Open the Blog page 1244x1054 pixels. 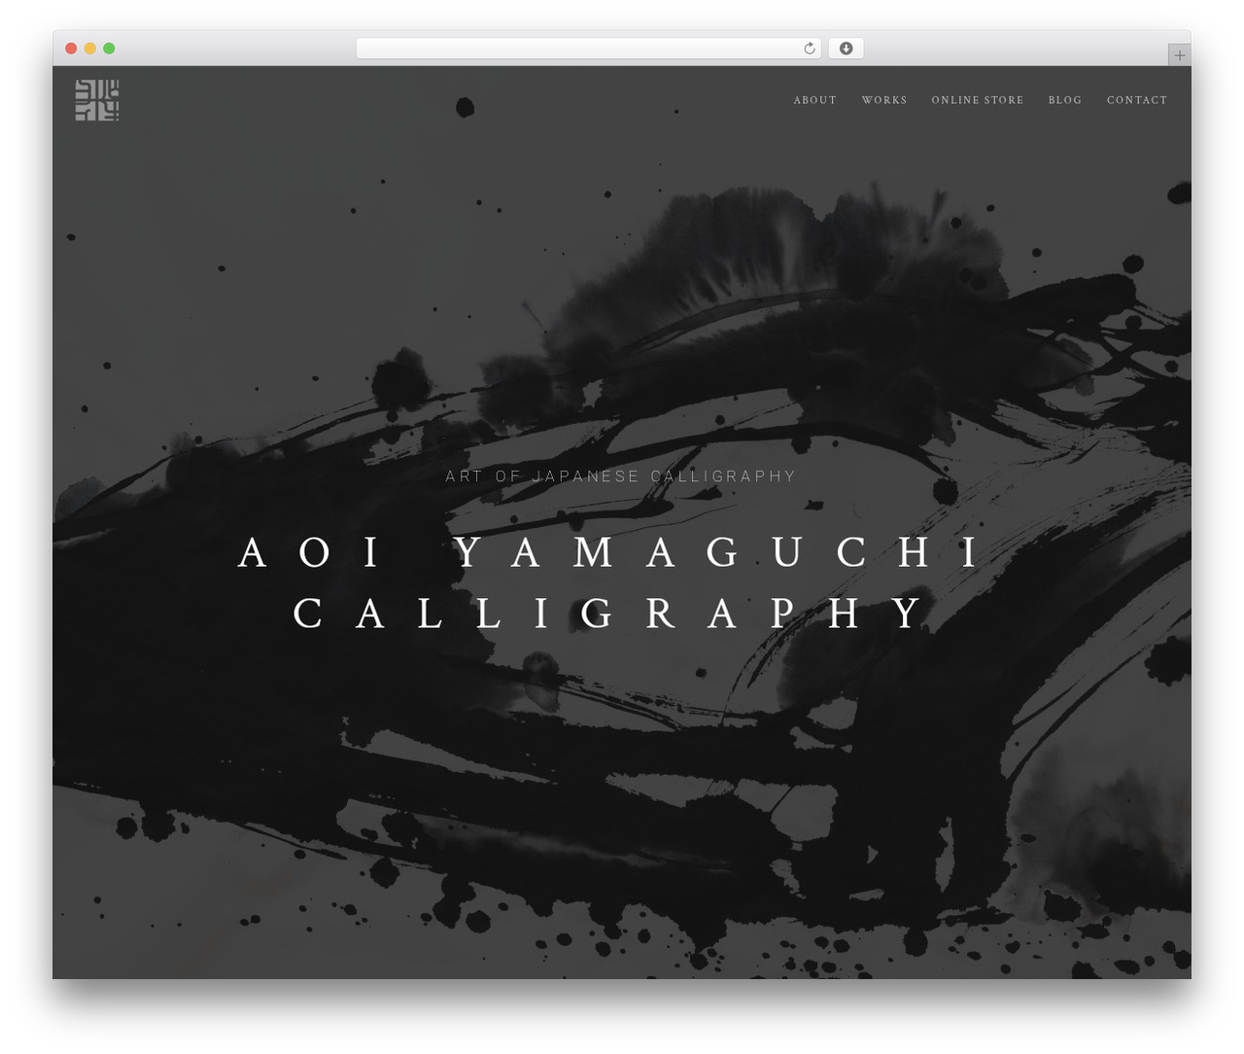coord(1065,100)
